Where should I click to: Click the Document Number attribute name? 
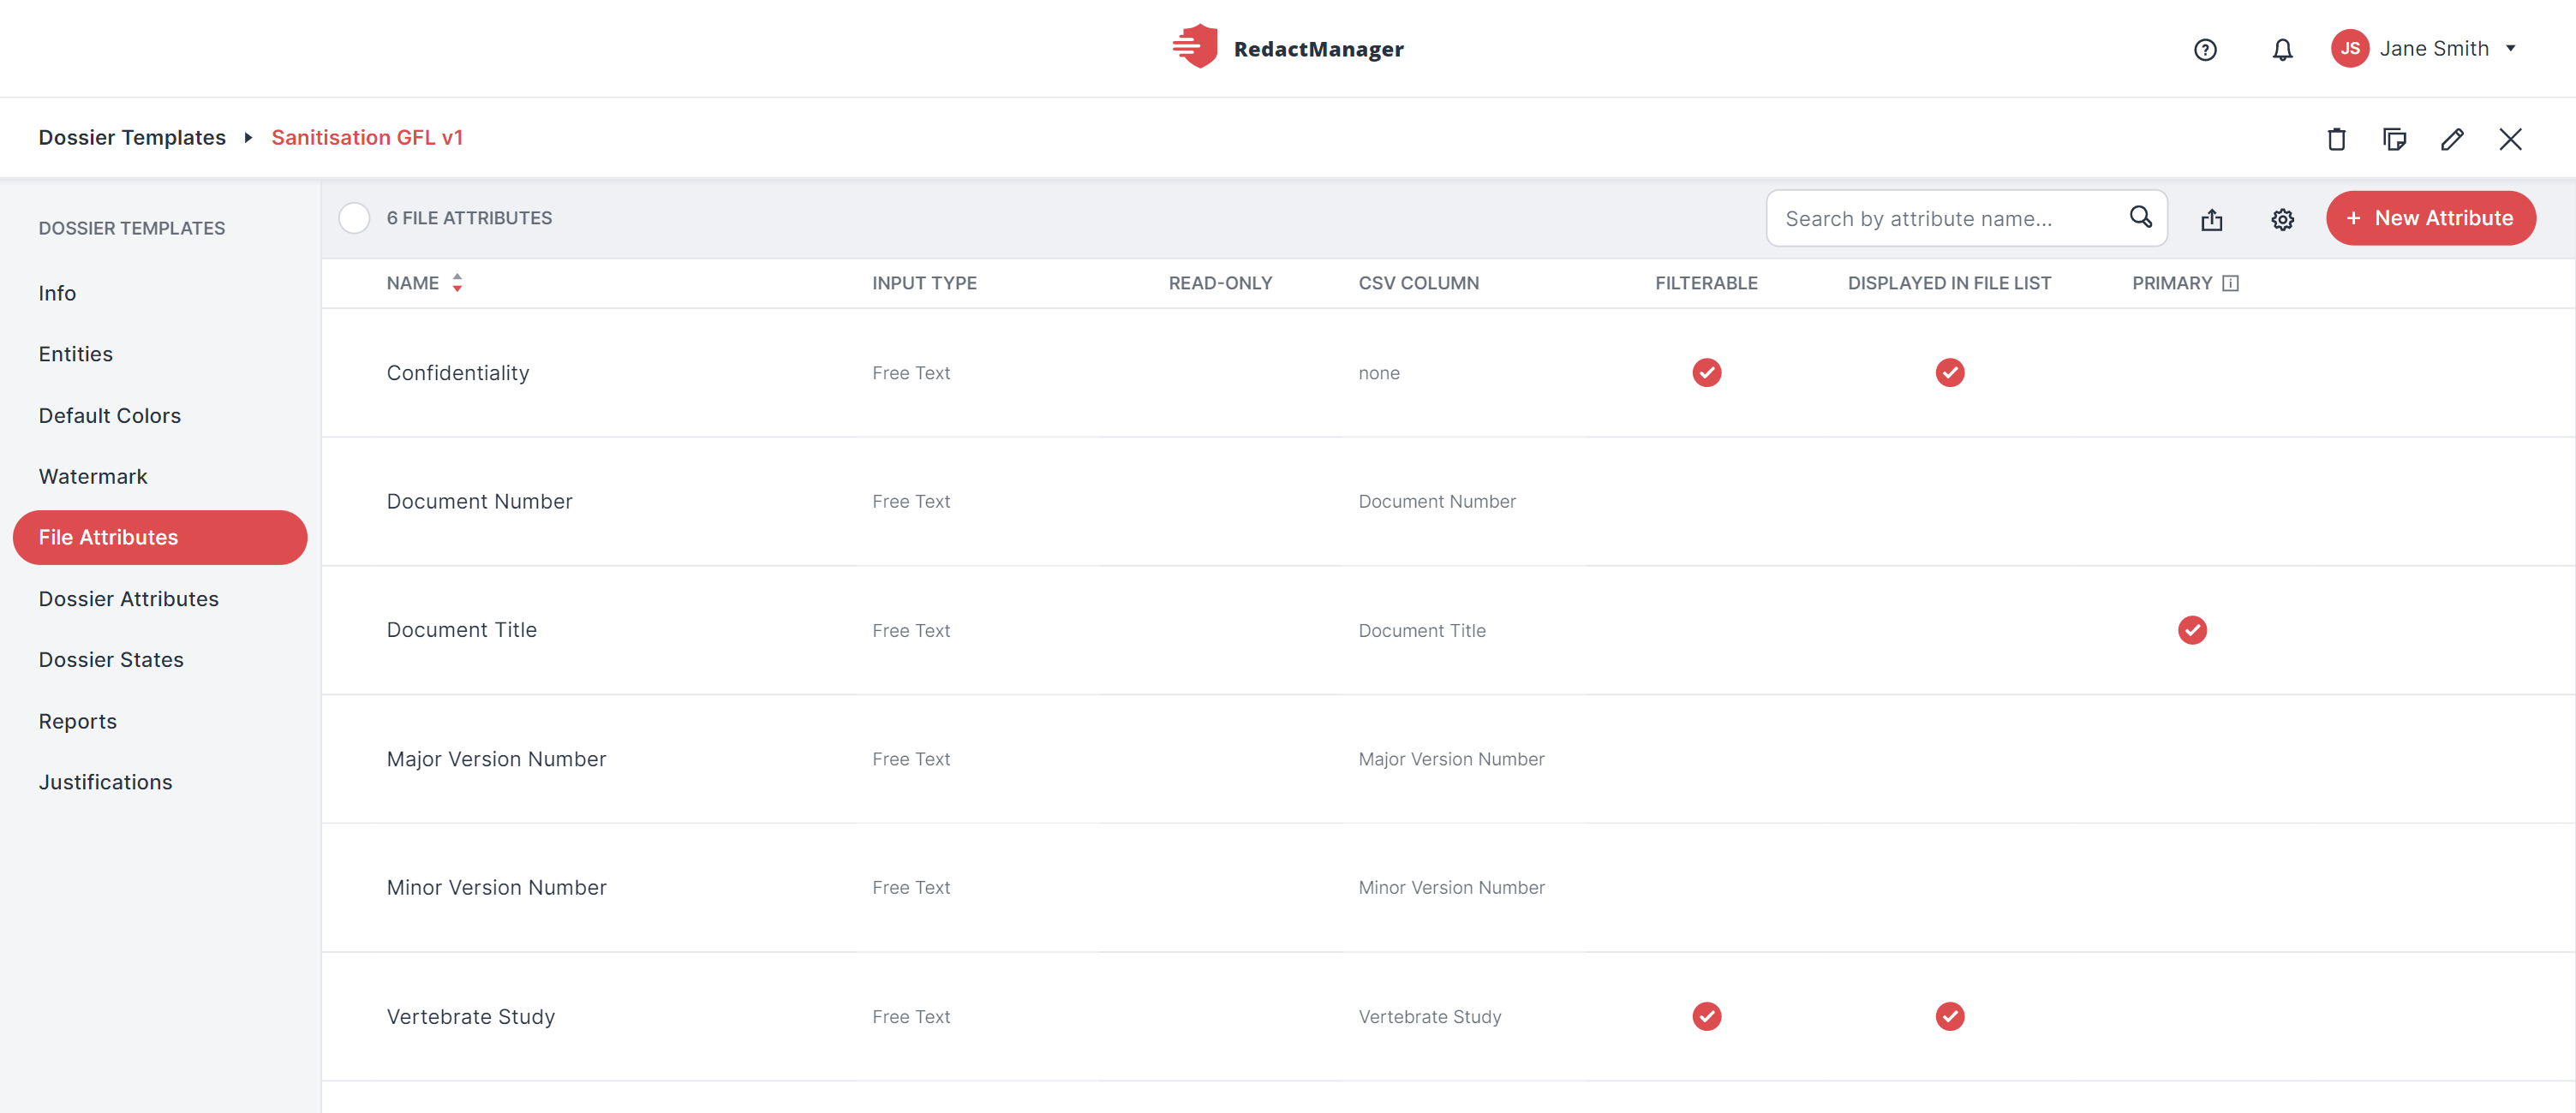pos(479,502)
